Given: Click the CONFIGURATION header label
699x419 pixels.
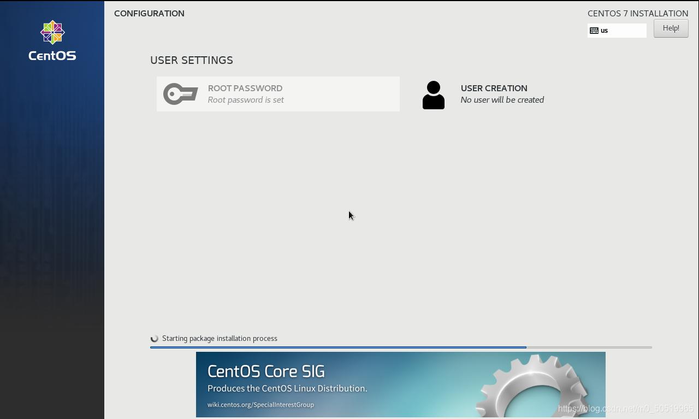Looking at the screenshot, I should (x=149, y=13).
